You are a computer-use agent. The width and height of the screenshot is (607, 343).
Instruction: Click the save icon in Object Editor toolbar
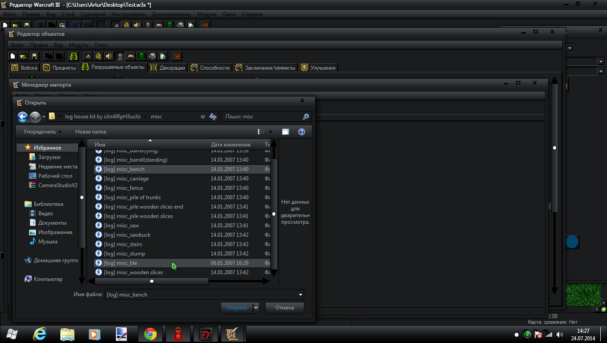pyautogui.click(x=34, y=56)
